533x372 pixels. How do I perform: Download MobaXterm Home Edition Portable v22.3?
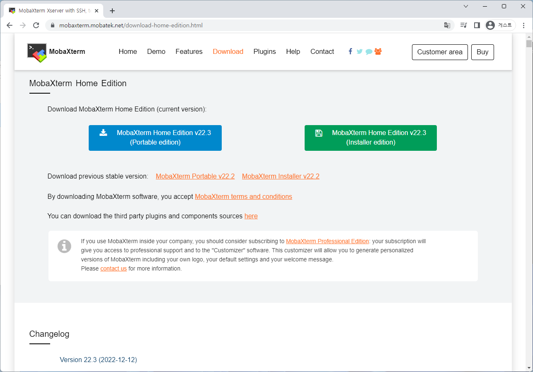click(155, 138)
